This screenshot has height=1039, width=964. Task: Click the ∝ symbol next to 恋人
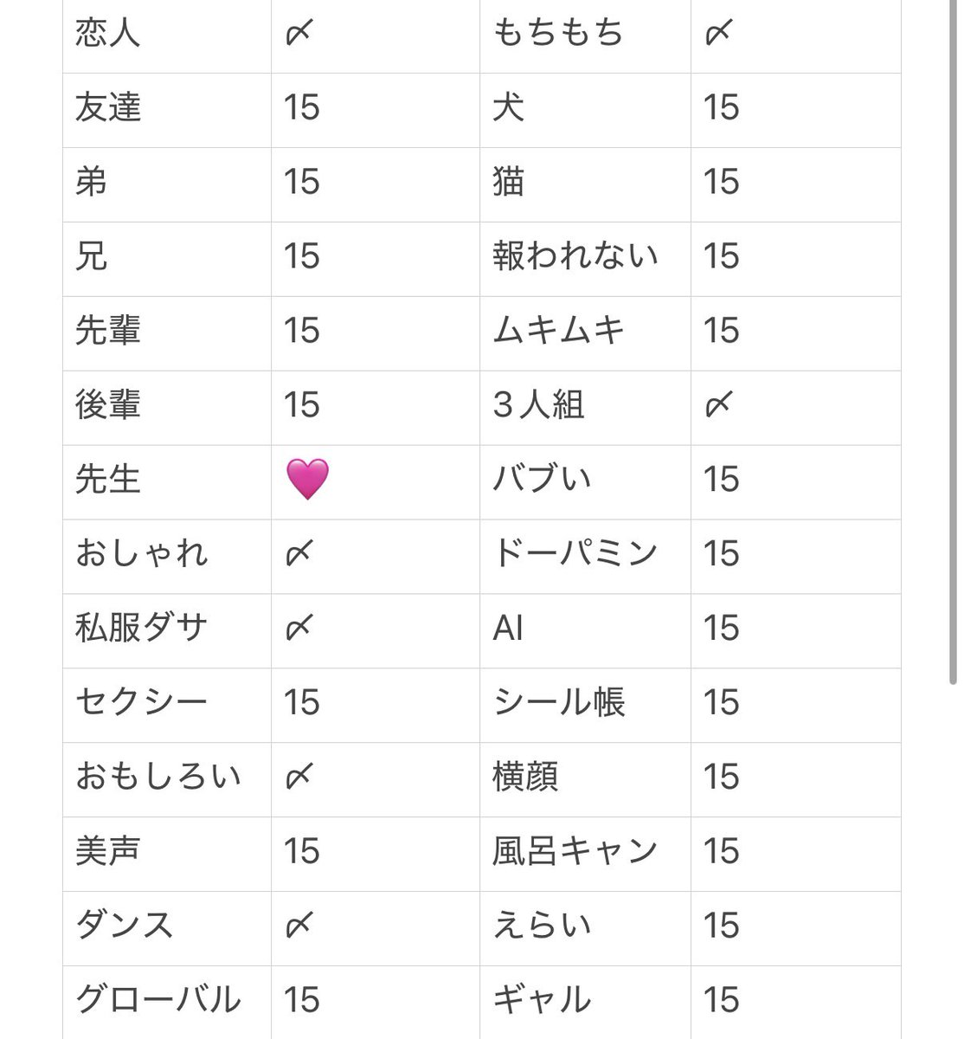coord(299,33)
